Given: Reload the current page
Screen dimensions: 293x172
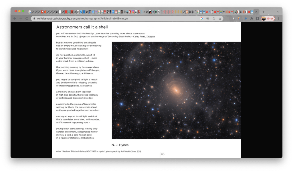Looking at the screenshot, I should pos(27,19).
